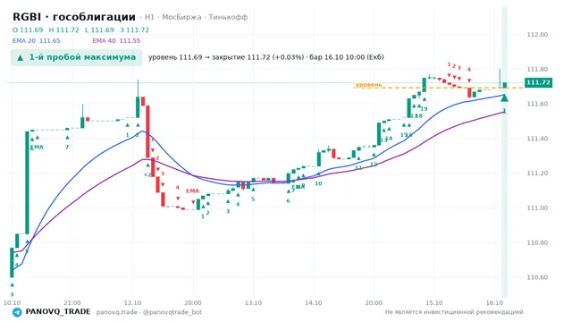Click the '×2' marker on the chart

147,175
